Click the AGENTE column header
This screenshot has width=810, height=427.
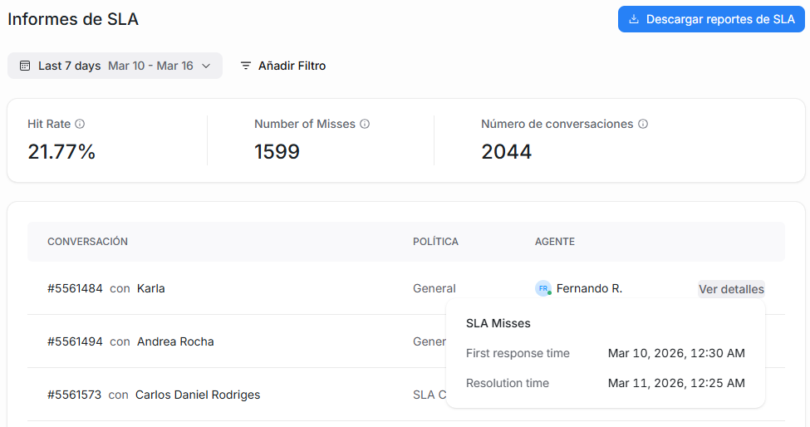click(555, 242)
